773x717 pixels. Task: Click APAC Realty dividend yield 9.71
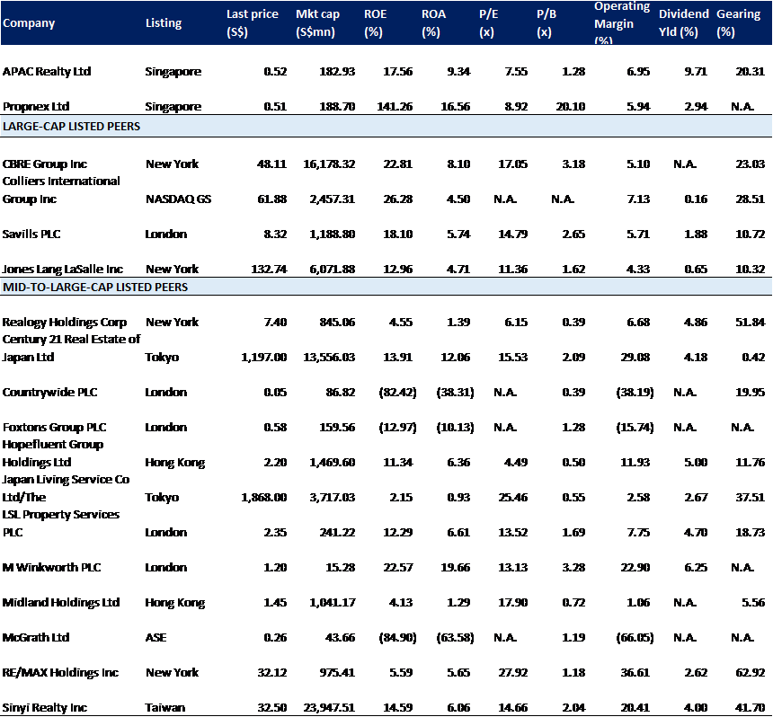click(696, 72)
